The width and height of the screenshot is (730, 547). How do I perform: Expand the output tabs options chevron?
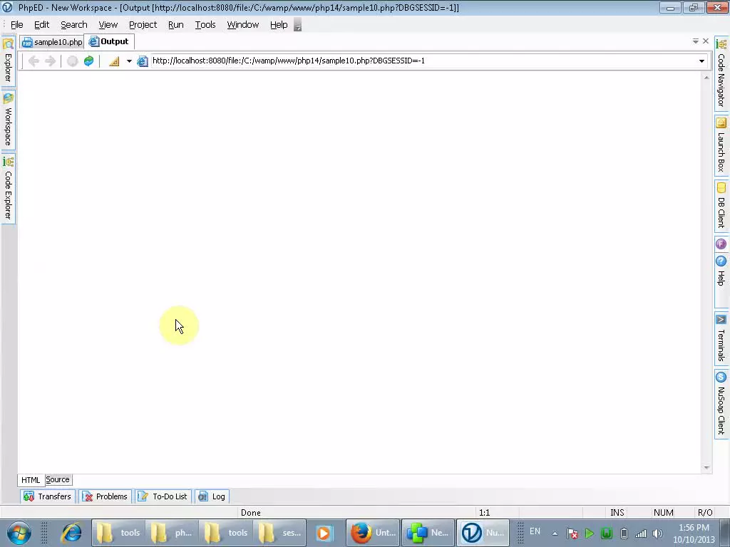pyautogui.click(x=695, y=41)
